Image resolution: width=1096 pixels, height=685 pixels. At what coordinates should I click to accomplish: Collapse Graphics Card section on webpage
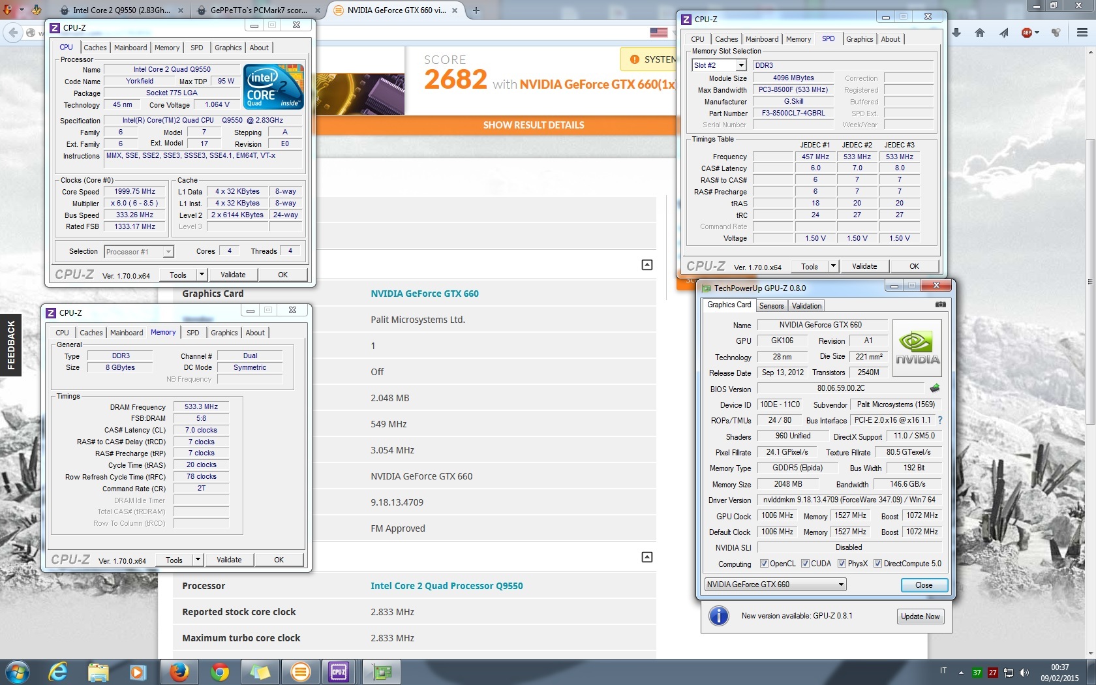click(647, 265)
